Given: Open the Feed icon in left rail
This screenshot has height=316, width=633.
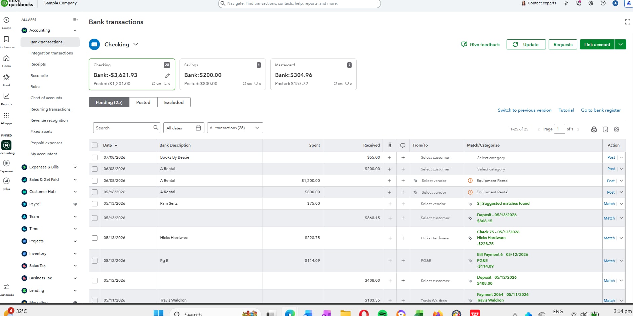Looking at the screenshot, I should click(6, 77).
